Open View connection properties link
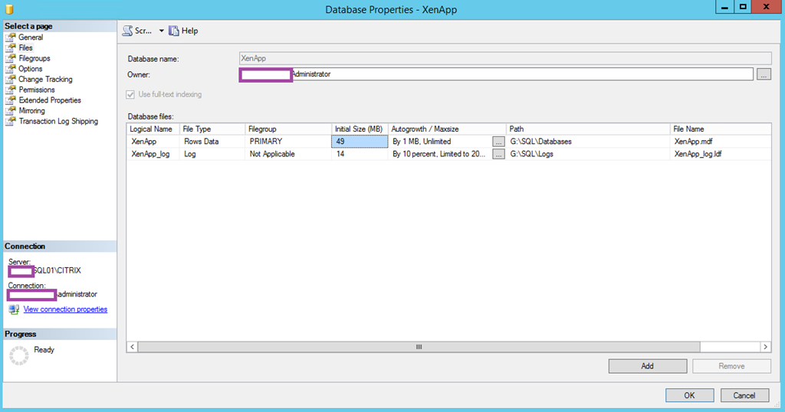This screenshot has height=412, width=785. [x=65, y=309]
